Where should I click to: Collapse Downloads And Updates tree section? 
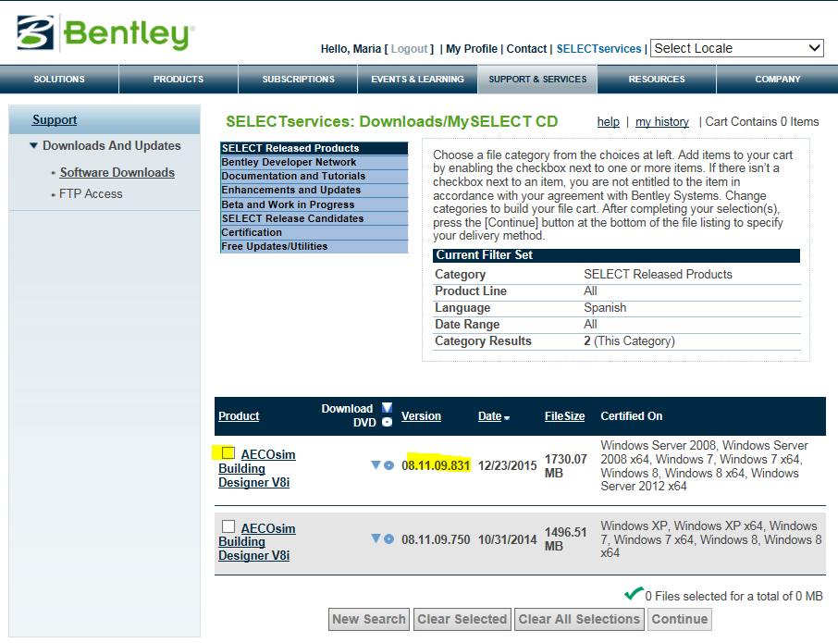33,145
